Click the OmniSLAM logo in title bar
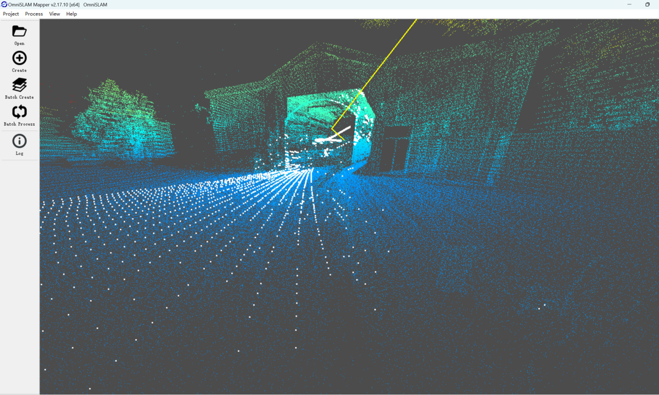The height and width of the screenshot is (395, 659). tap(4, 4)
